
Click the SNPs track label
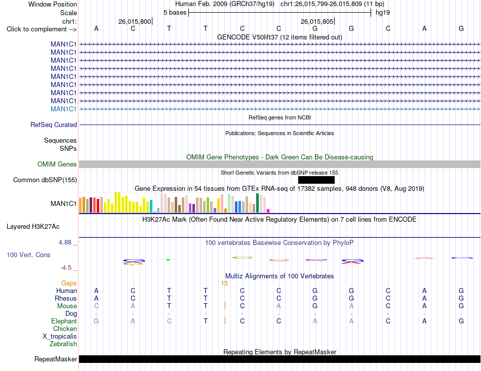click(68, 148)
